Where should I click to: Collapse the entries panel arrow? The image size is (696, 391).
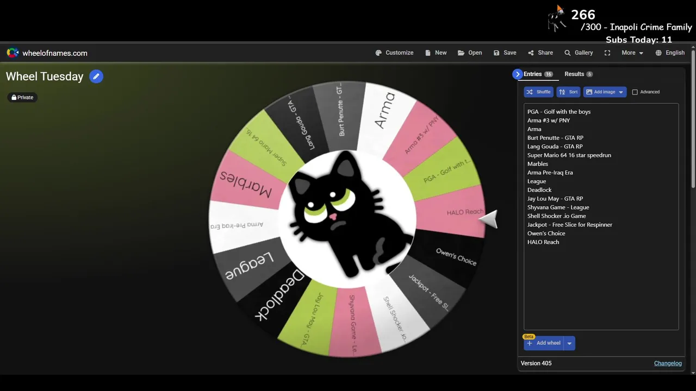pos(517,74)
